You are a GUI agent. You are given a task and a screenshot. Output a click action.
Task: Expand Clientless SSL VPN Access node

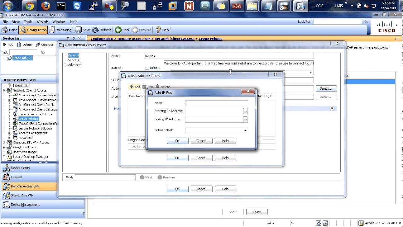point(4,143)
